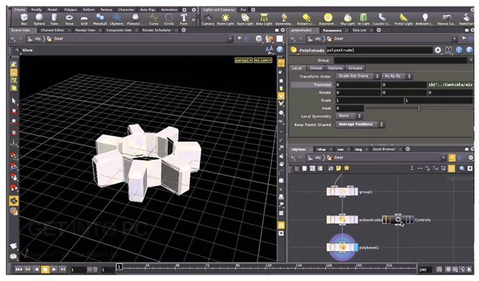The width and height of the screenshot is (479, 281).
Task: Click the polyextrude node name field
Action: point(379,50)
